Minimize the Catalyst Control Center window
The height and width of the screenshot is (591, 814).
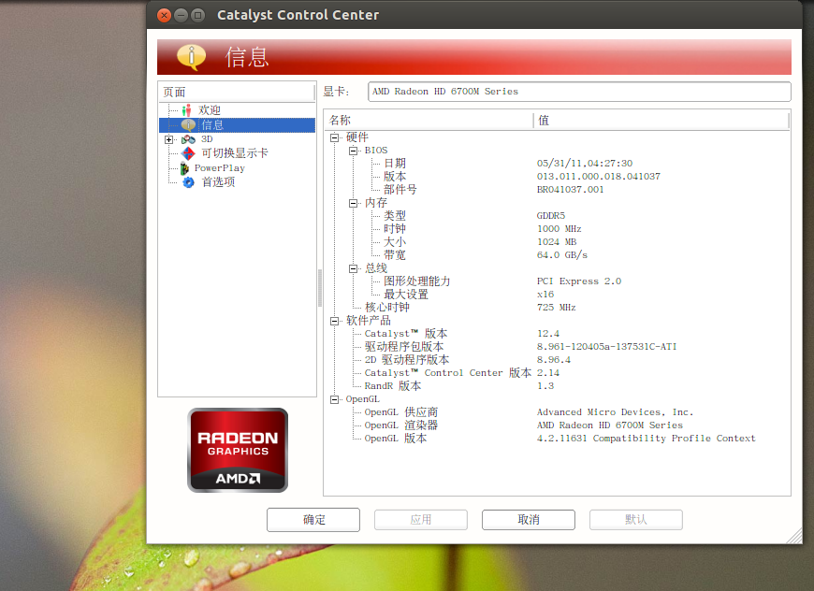point(181,15)
